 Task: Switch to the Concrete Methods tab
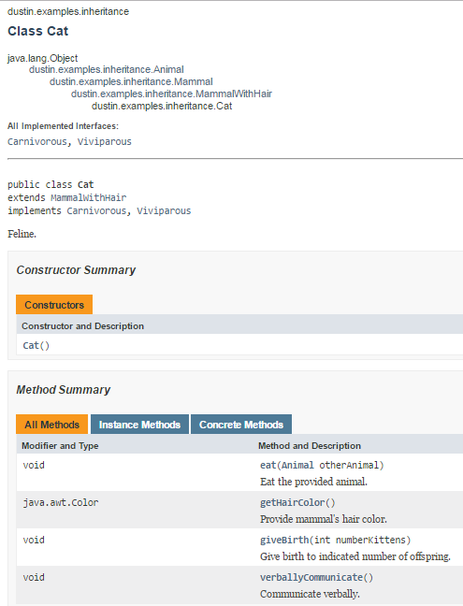coord(241,425)
